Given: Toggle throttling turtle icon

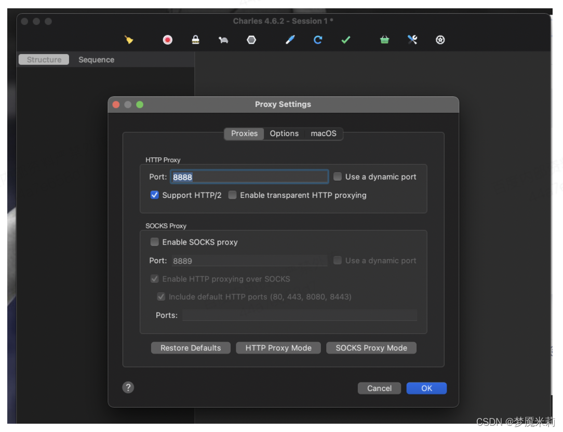Looking at the screenshot, I should pyautogui.click(x=223, y=40).
